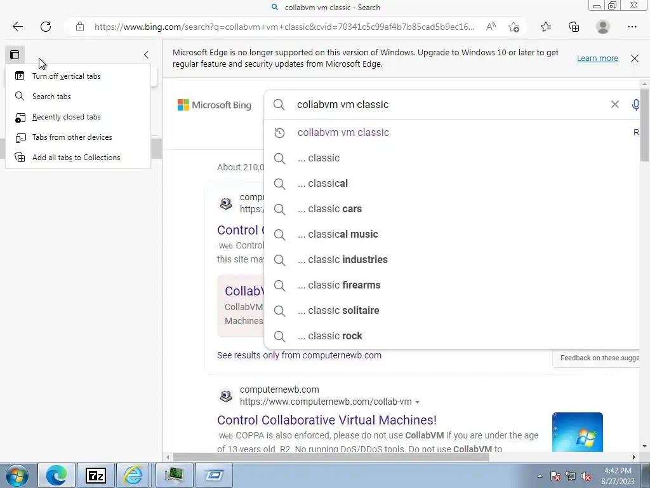Viewport: 650px width, 488px height.
Task: Choose Add all tabs to Collections
Action: tap(78, 158)
